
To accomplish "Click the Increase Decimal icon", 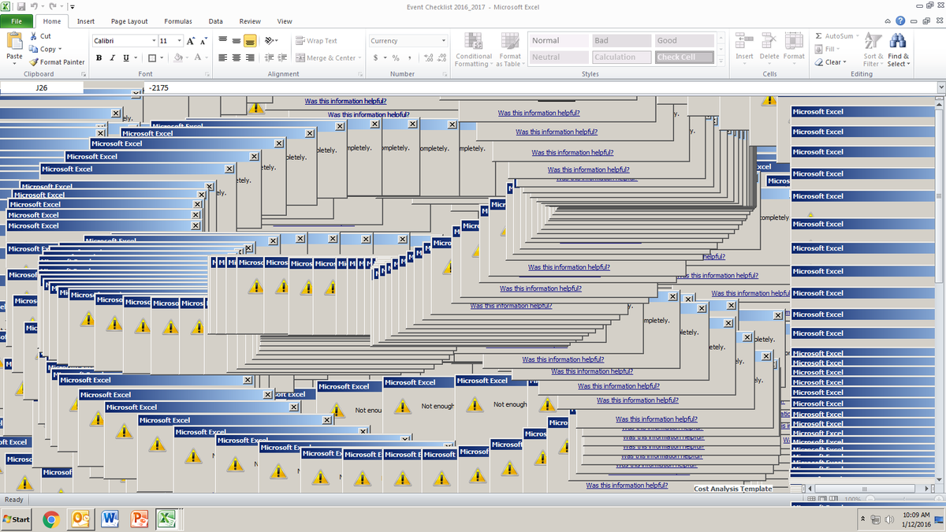I will (x=428, y=58).
